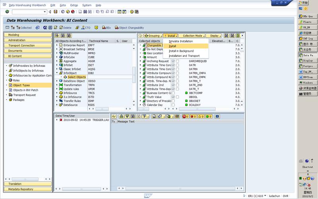Open the Display dropdown button

tap(213, 35)
